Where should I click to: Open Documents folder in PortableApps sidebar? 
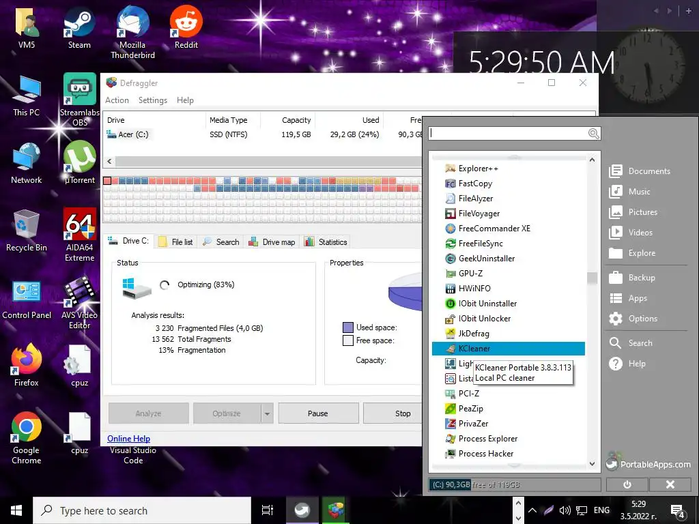(640, 171)
